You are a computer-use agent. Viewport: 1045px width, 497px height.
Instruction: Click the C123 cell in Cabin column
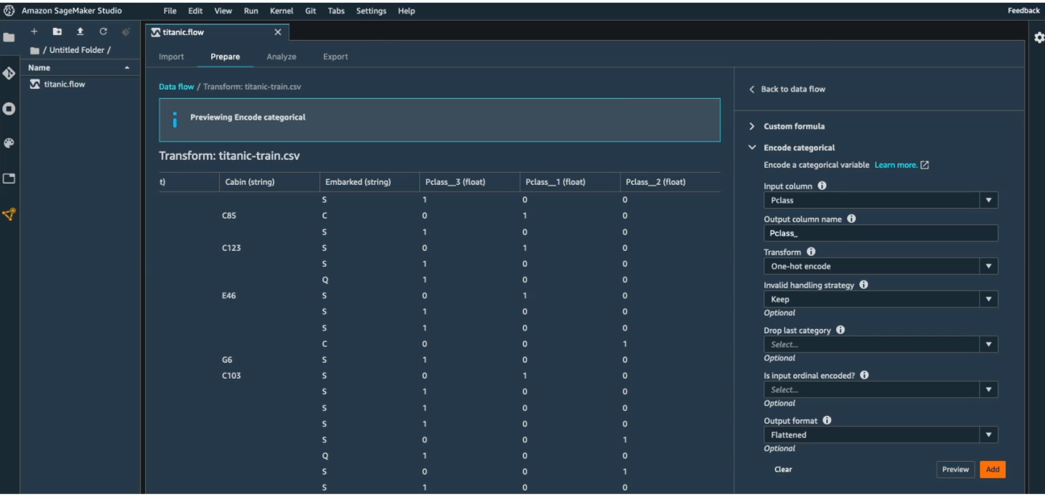232,248
